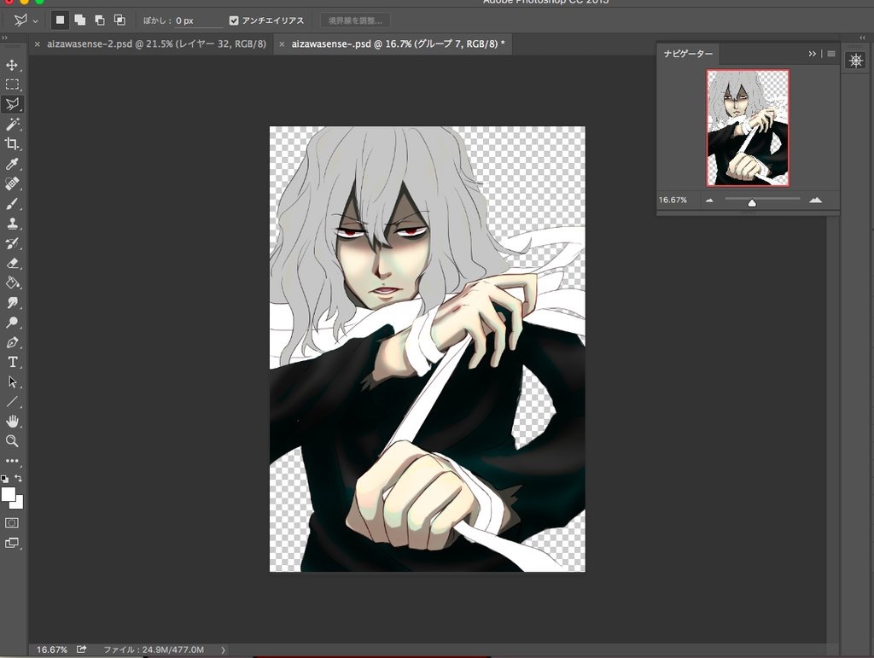This screenshot has width=874, height=658.
Task: Select the Rectangular Marquee tool
Action: click(x=12, y=84)
